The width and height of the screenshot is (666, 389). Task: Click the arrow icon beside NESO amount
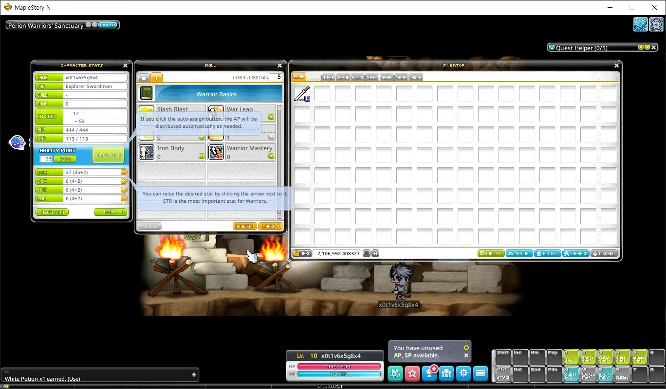tap(375, 253)
